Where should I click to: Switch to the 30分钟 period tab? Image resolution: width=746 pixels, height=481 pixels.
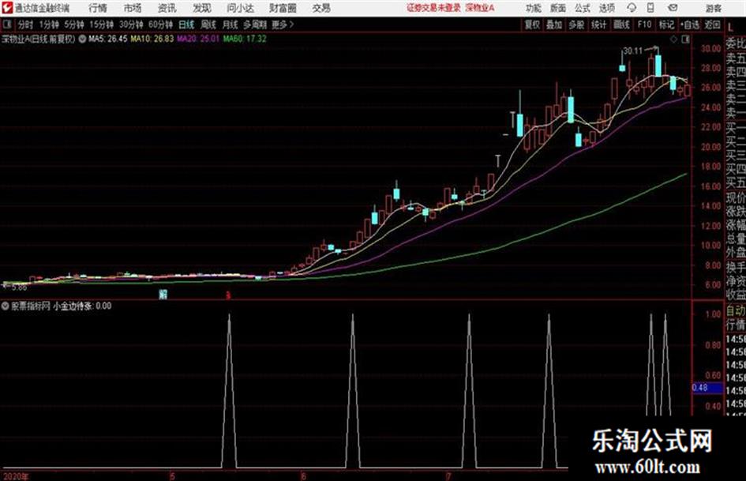pos(131,24)
